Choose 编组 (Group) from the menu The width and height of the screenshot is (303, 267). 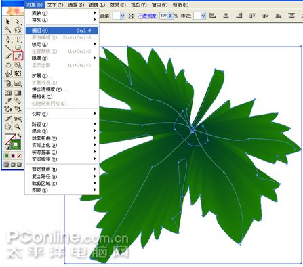pos(62,30)
